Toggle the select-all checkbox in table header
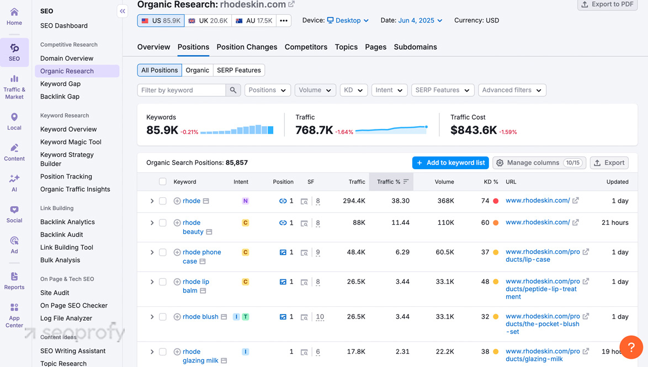 tap(163, 181)
